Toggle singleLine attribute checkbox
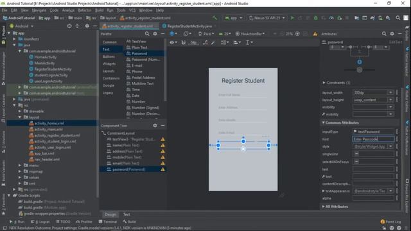The image size is (411, 231). pos(356,154)
